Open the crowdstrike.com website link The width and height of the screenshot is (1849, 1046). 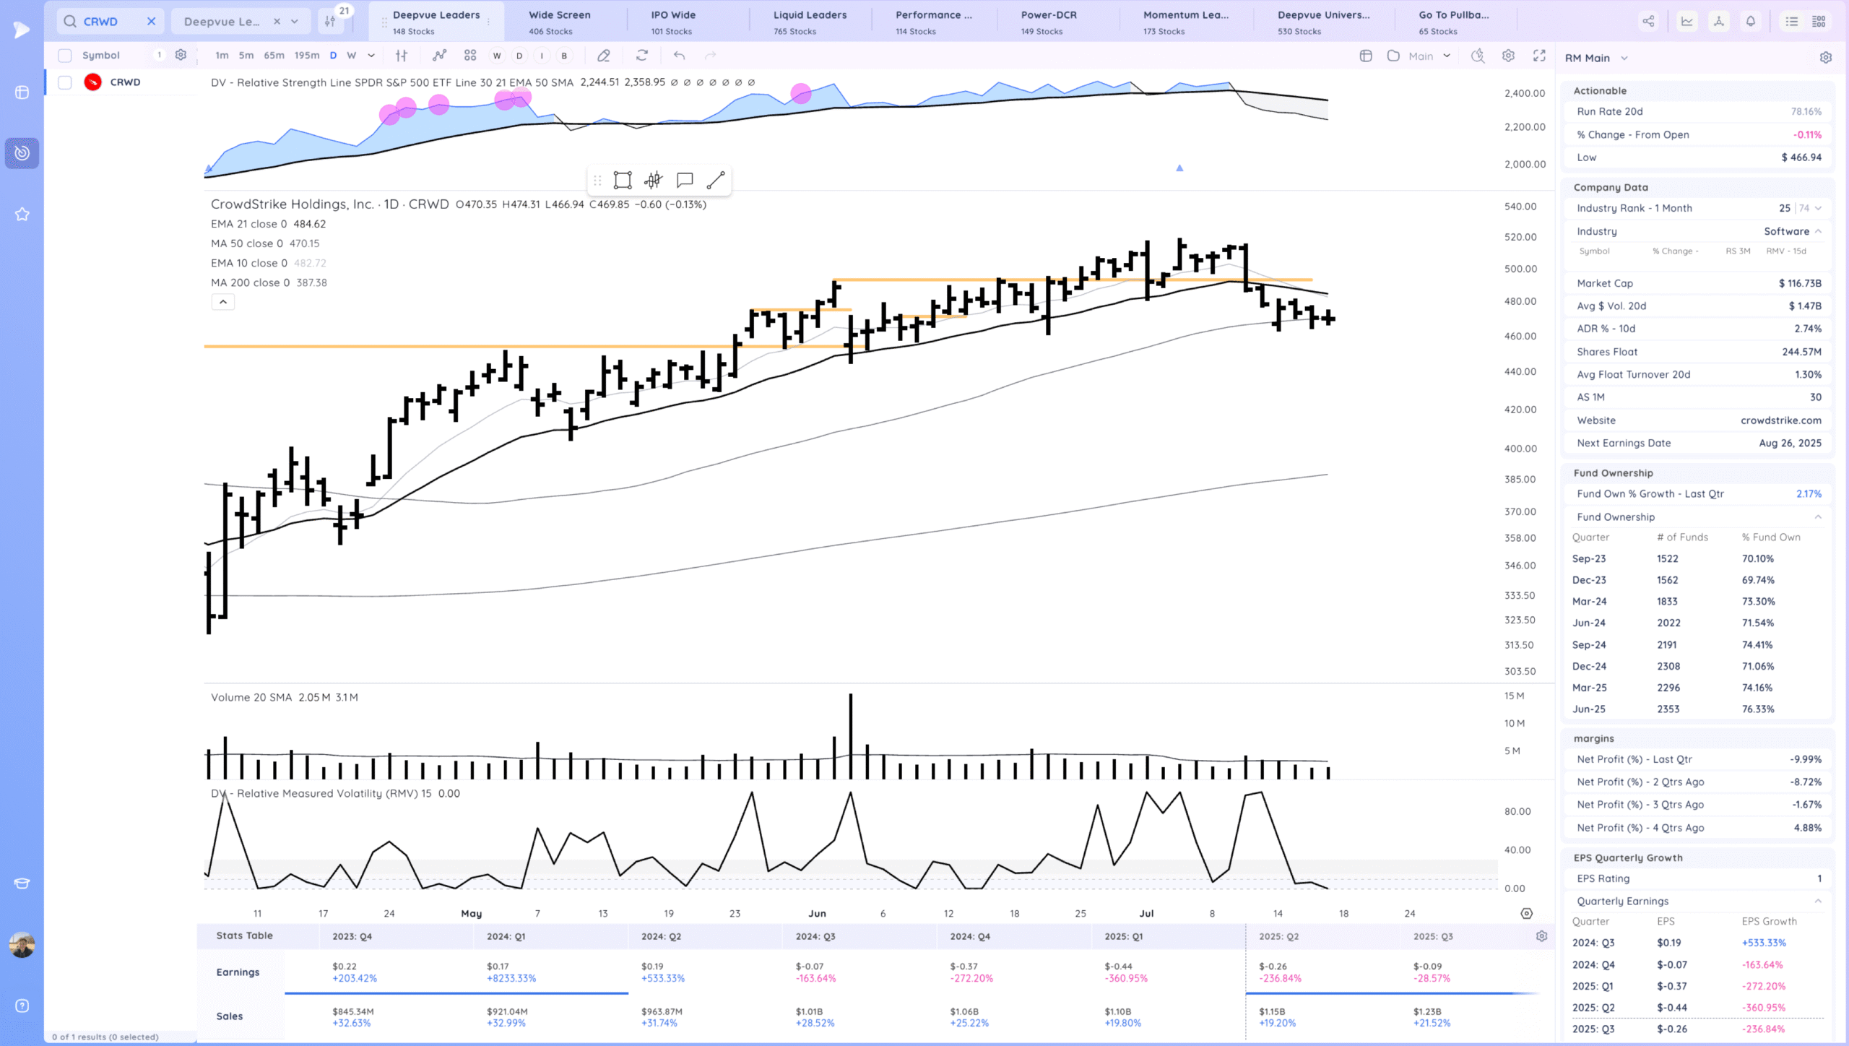tap(1780, 420)
